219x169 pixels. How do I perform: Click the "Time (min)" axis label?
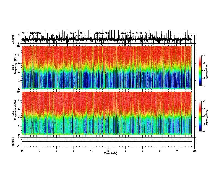click(111, 153)
